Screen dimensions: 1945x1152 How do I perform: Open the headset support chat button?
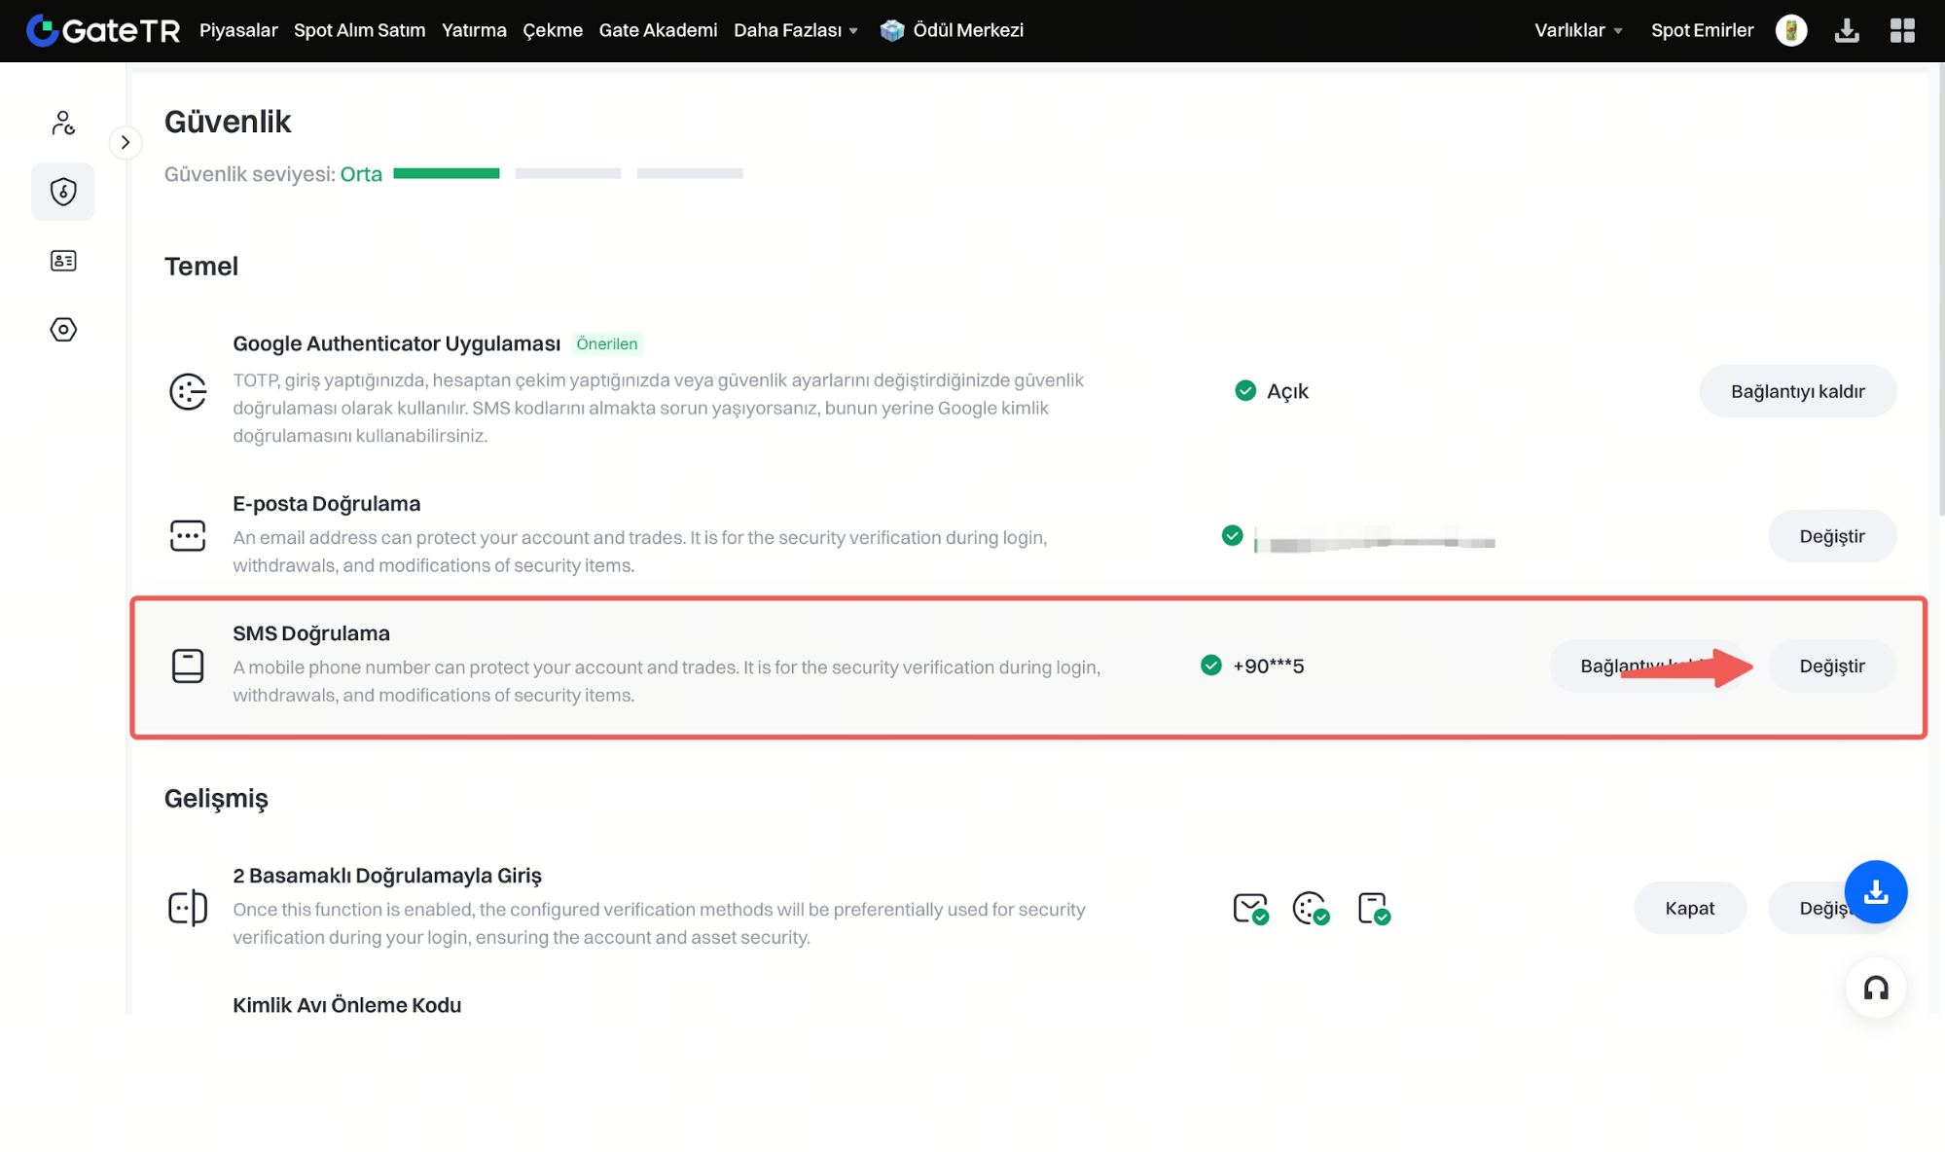point(1875,989)
